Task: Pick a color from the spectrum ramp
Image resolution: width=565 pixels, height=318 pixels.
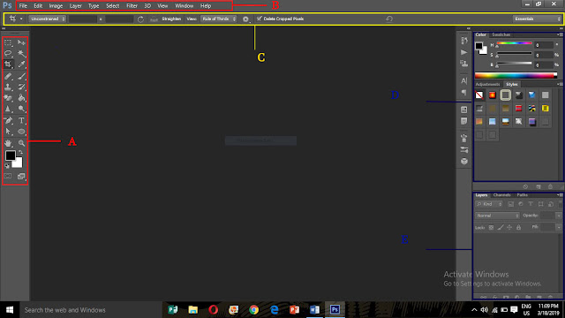Action: click(516, 75)
